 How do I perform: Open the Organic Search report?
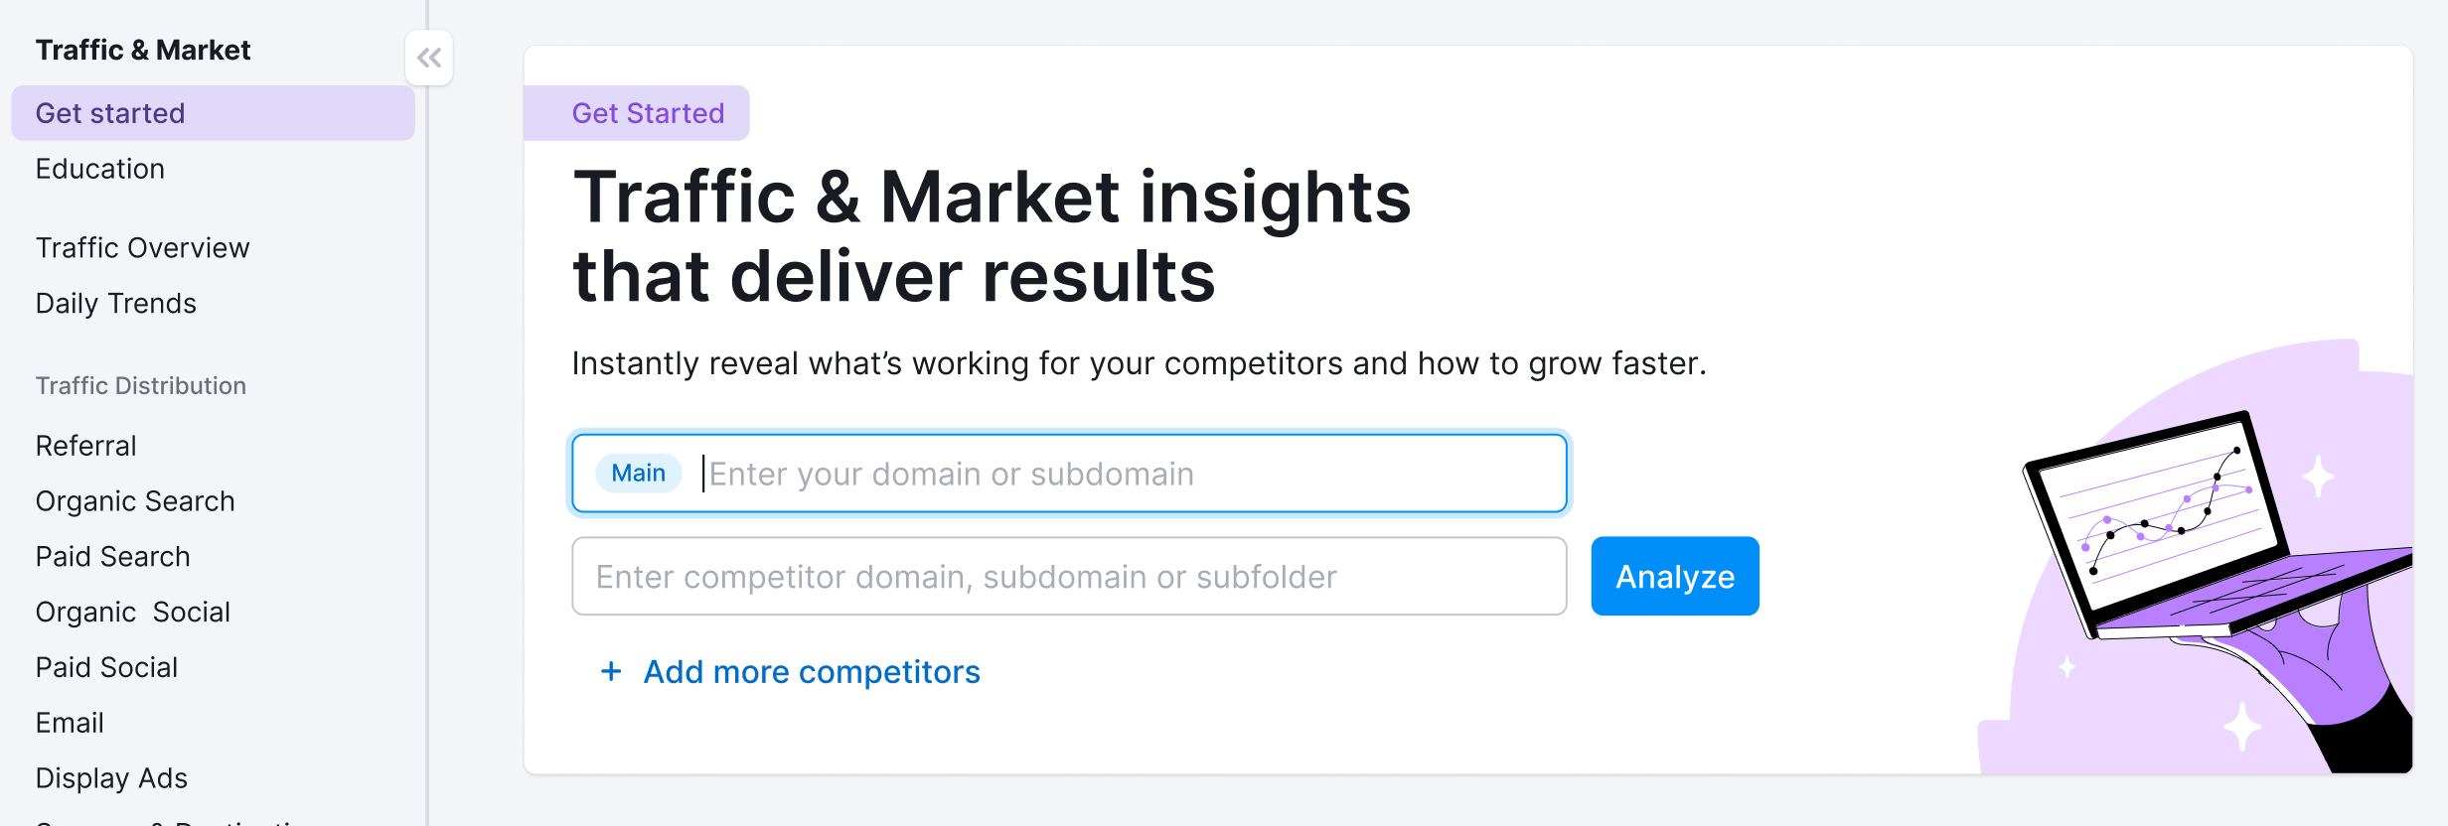point(135,500)
